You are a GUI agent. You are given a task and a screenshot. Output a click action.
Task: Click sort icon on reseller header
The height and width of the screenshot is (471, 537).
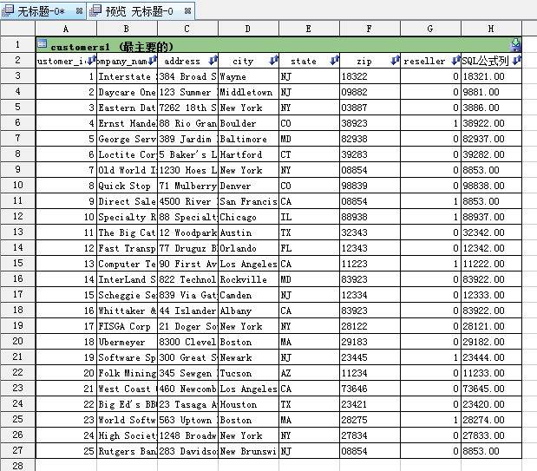455,61
